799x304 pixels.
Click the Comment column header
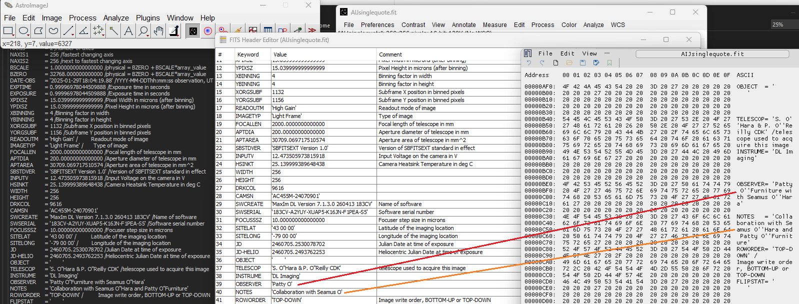(390, 54)
